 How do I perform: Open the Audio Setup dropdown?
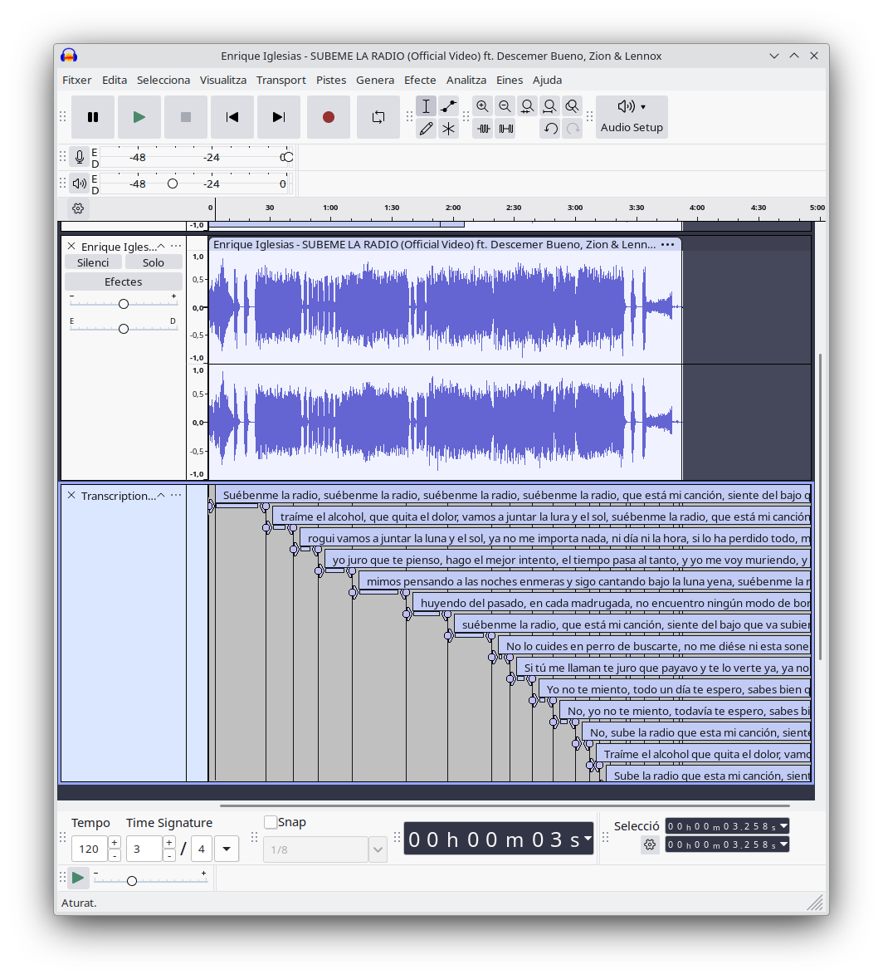point(632,117)
